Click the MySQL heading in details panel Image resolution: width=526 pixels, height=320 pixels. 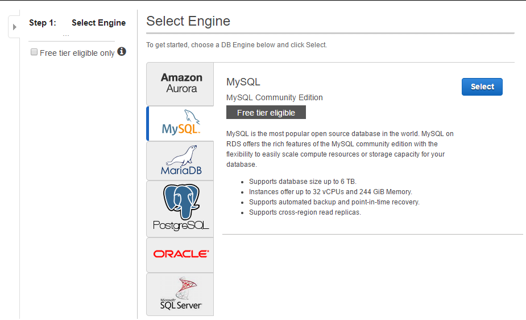coord(243,82)
